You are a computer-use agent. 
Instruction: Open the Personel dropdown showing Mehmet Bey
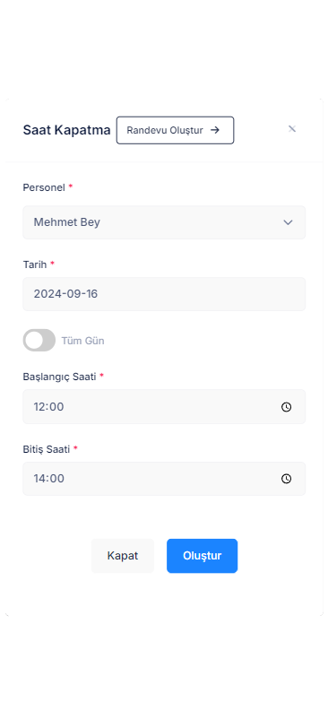[x=164, y=222]
